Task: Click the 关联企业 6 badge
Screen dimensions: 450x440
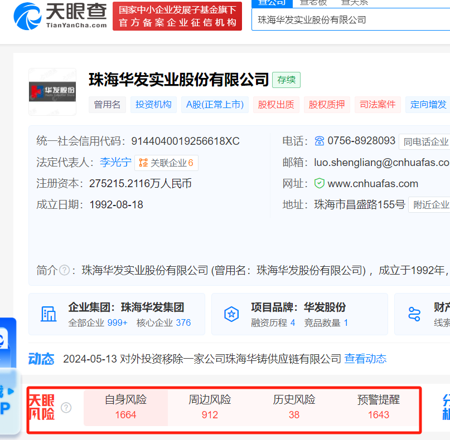Action: [166, 163]
